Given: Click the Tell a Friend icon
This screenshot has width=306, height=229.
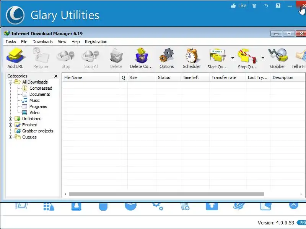Looking at the screenshot, I should 299,58.
